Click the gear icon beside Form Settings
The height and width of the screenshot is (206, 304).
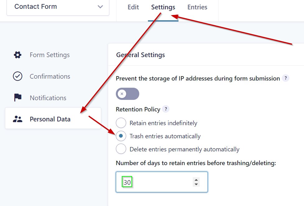point(17,55)
